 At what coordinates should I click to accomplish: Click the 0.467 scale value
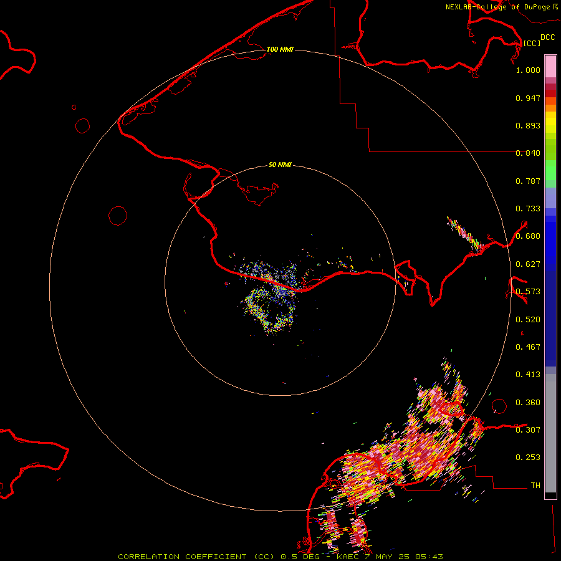coord(528,347)
